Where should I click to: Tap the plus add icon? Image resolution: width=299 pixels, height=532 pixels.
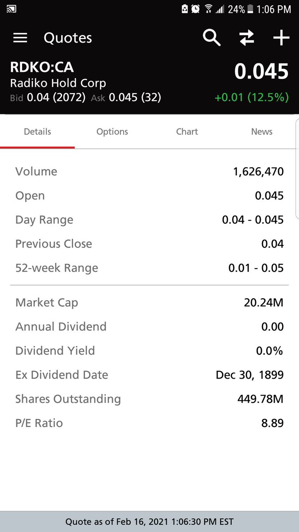click(281, 38)
